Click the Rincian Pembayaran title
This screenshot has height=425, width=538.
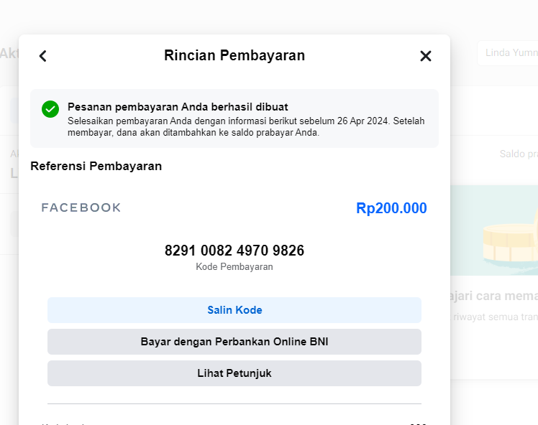click(234, 55)
